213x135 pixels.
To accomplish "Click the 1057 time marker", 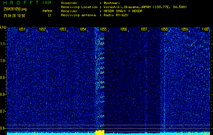I will 144,29.
